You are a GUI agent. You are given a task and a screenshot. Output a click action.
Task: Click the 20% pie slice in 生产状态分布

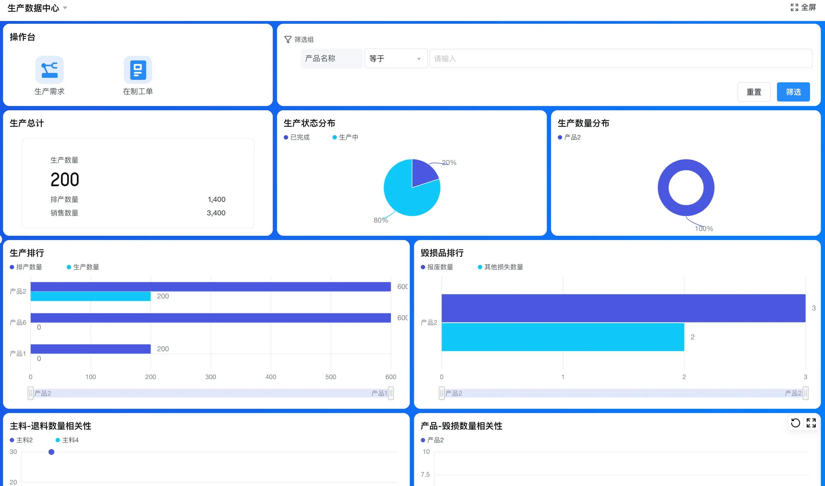422,172
